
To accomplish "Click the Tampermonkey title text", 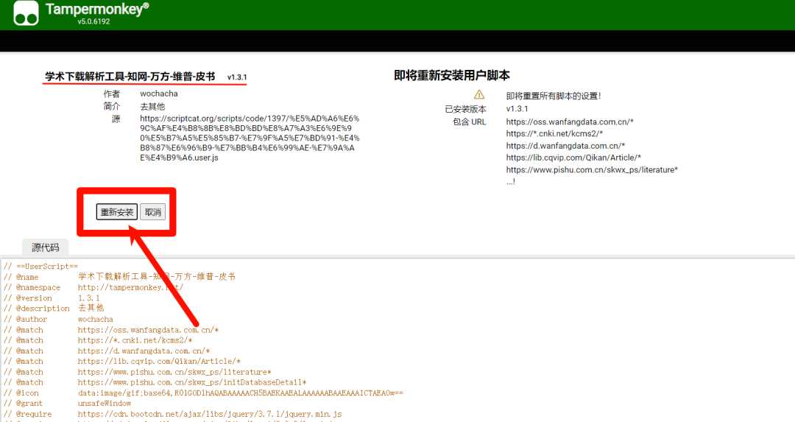I will tap(97, 9).
